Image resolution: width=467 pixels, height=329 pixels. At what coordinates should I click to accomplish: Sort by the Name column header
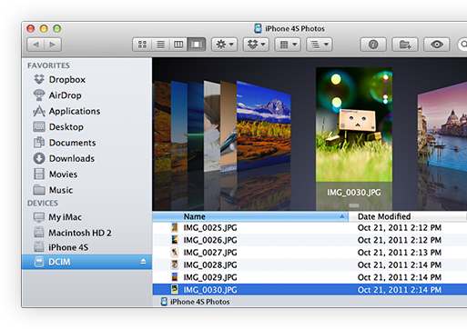pyautogui.click(x=250, y=216)
